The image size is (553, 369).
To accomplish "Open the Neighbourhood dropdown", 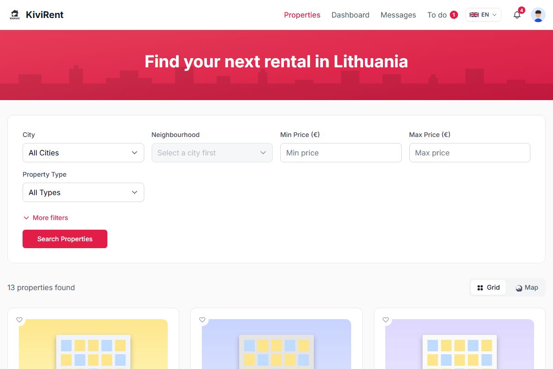I will click(x=212, y=153).
